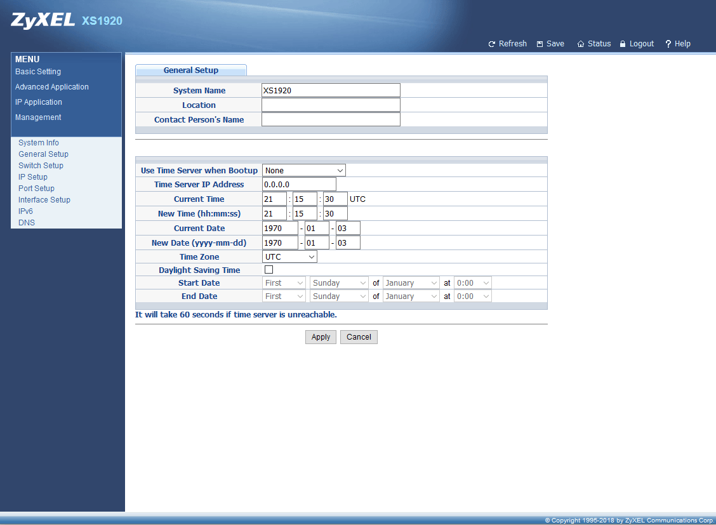The width and height of the screenshot is (716, 525).
Task: Open Start Date weekday dropdown
Action: (x=339, y=283)
